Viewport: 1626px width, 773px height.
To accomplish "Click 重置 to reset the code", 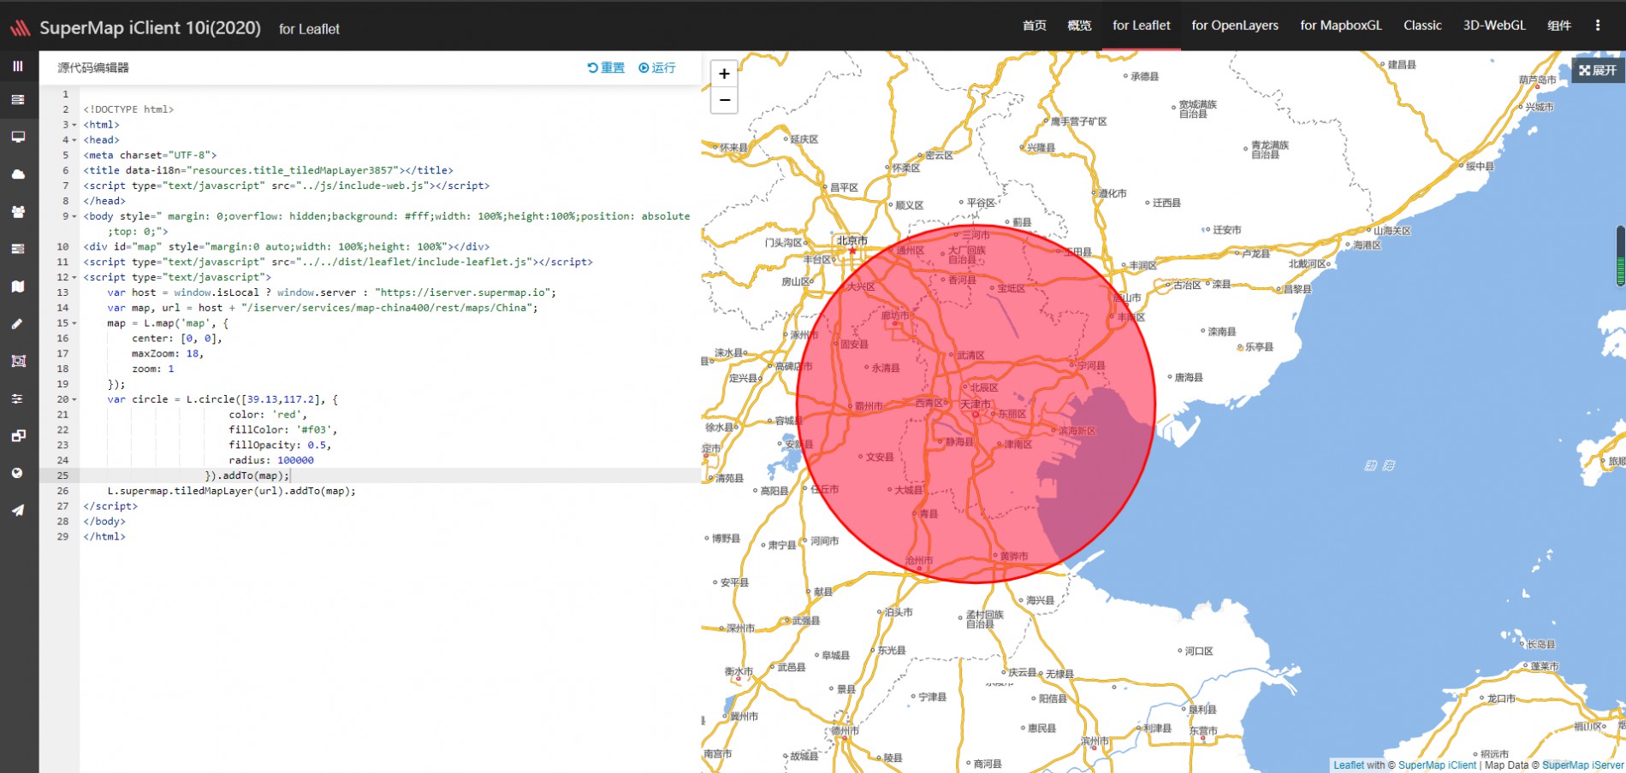I will [606, 68].
